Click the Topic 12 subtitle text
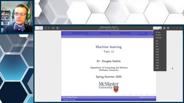 (x=109, y=51)
